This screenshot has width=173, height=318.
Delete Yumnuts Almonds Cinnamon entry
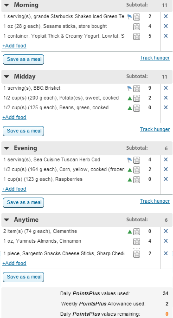tap(166, 241)
